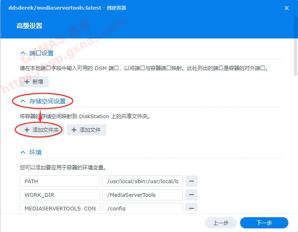Click the /config value field

pos(142,208)
